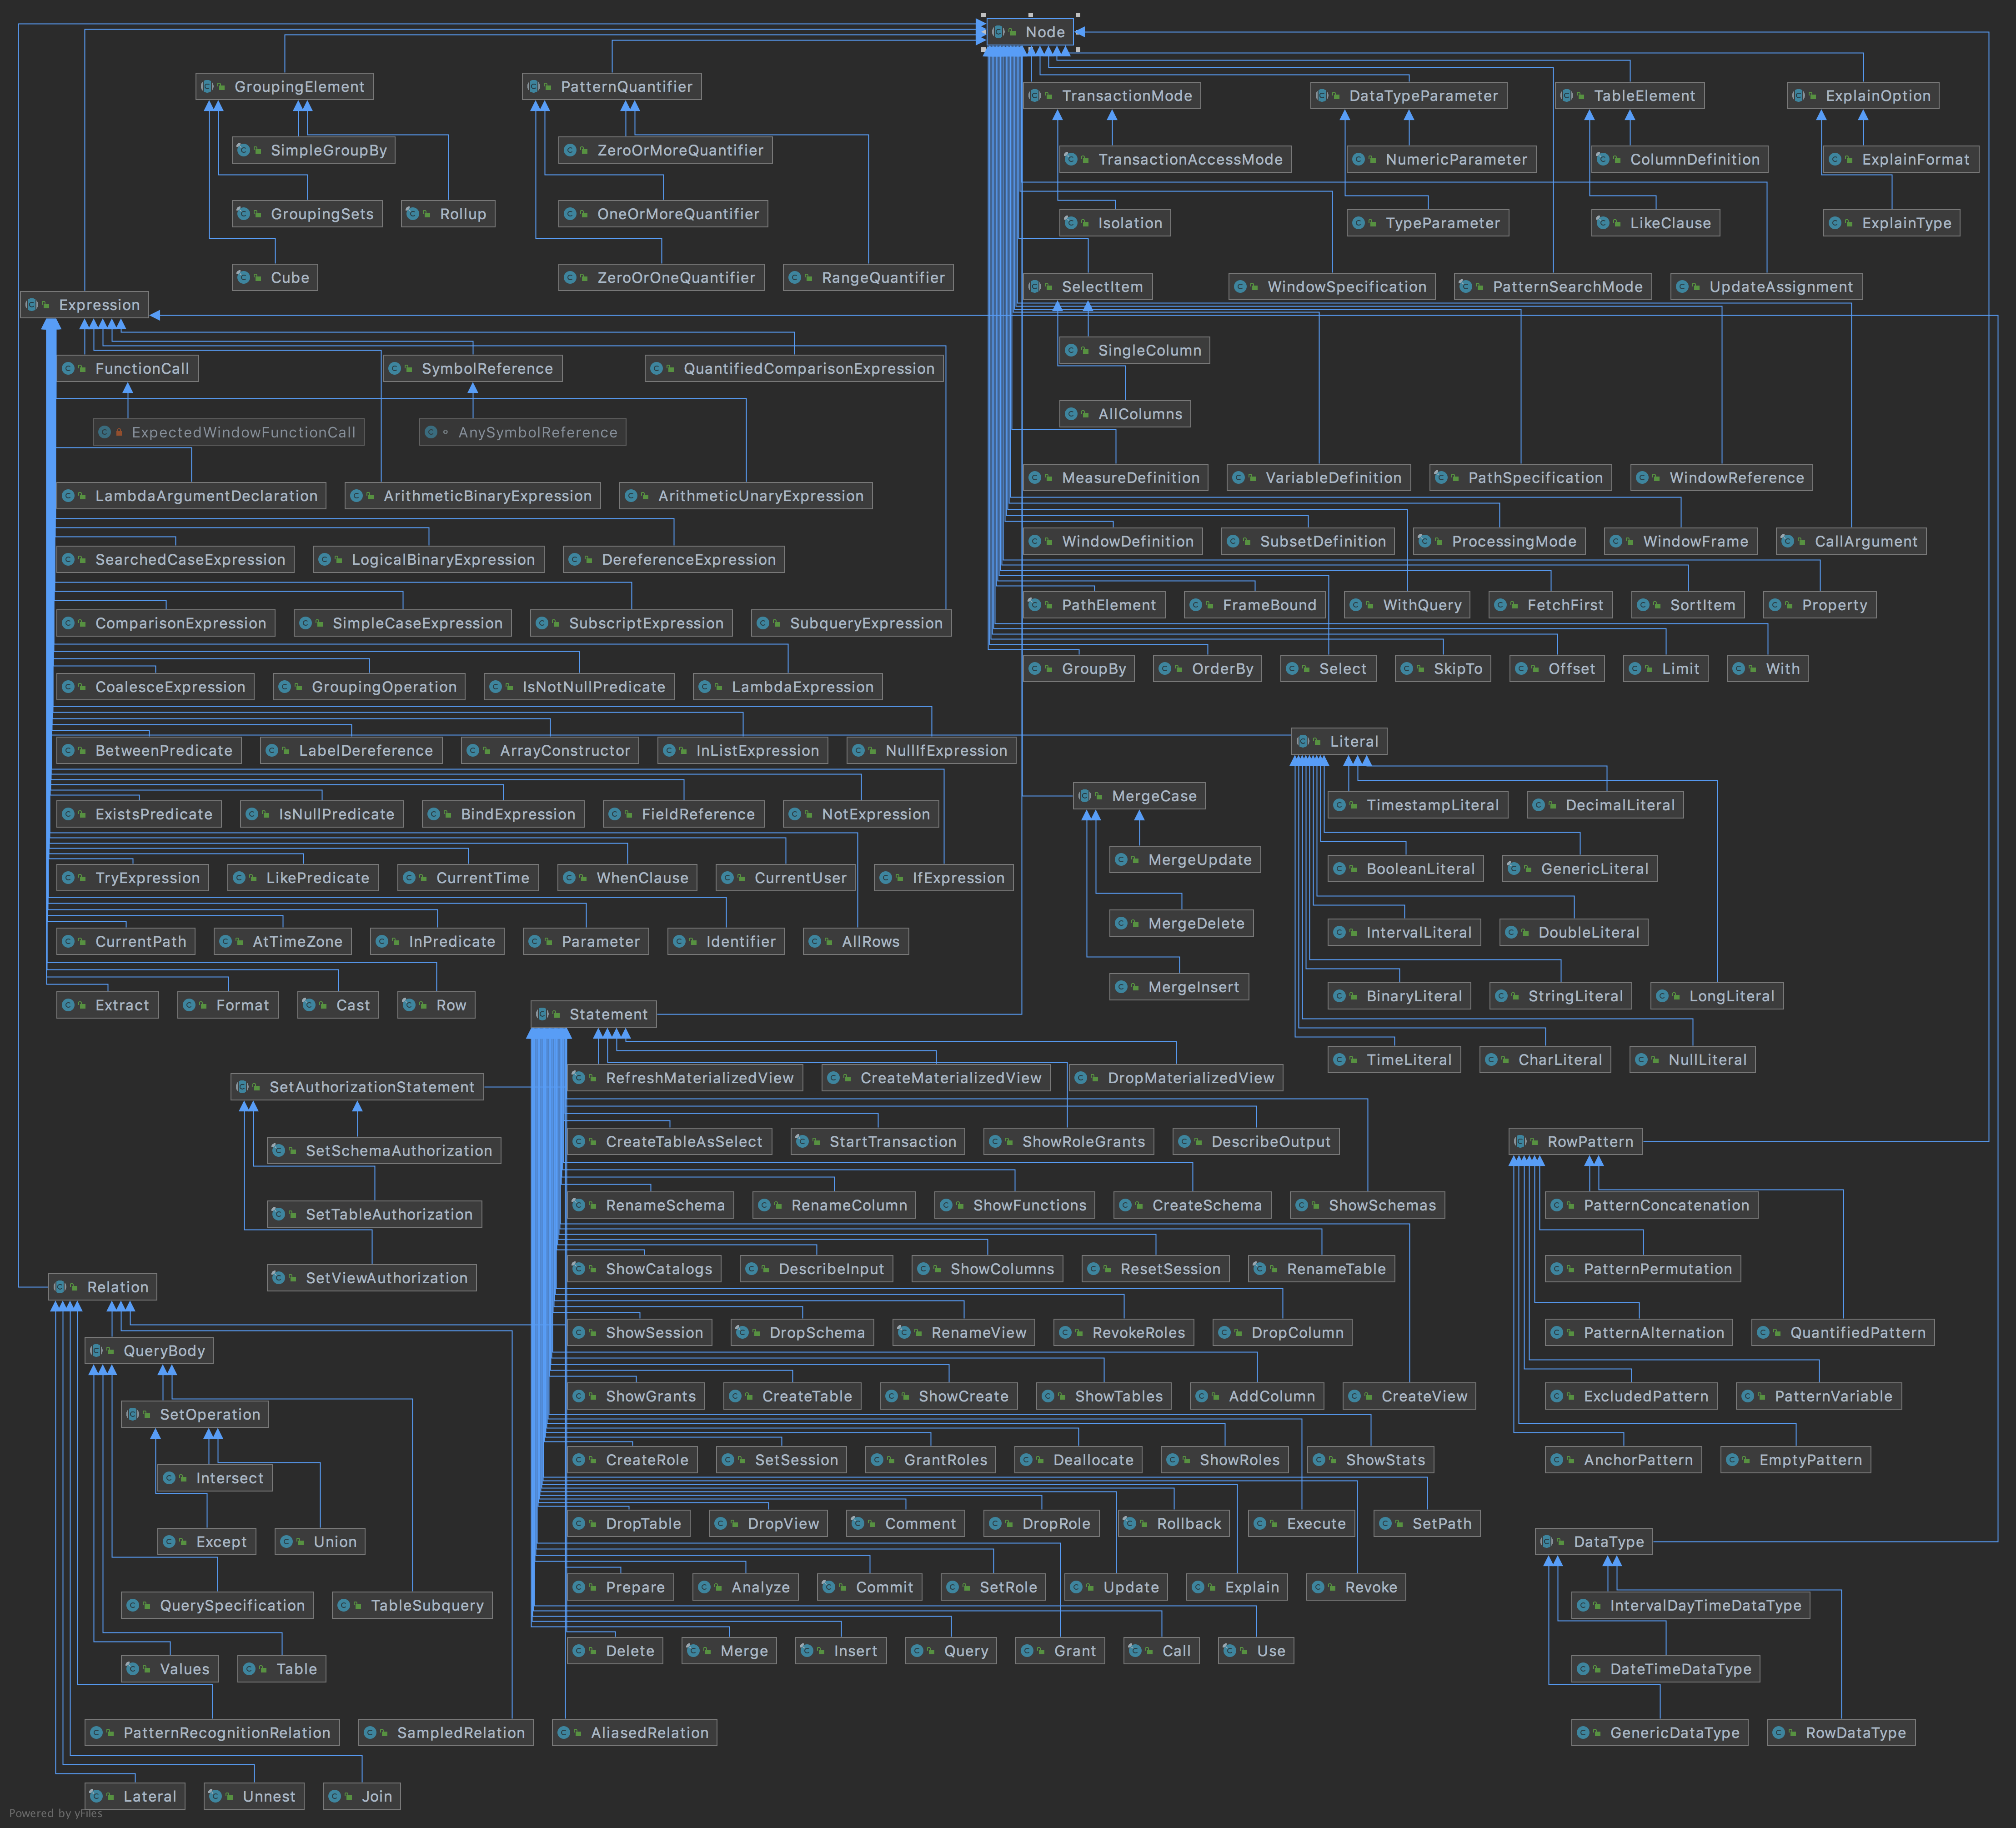2016x1828 pixels.
Task: Click the icon on ExpectedWindowFunctionCall node
Action: tap(105, 432)
